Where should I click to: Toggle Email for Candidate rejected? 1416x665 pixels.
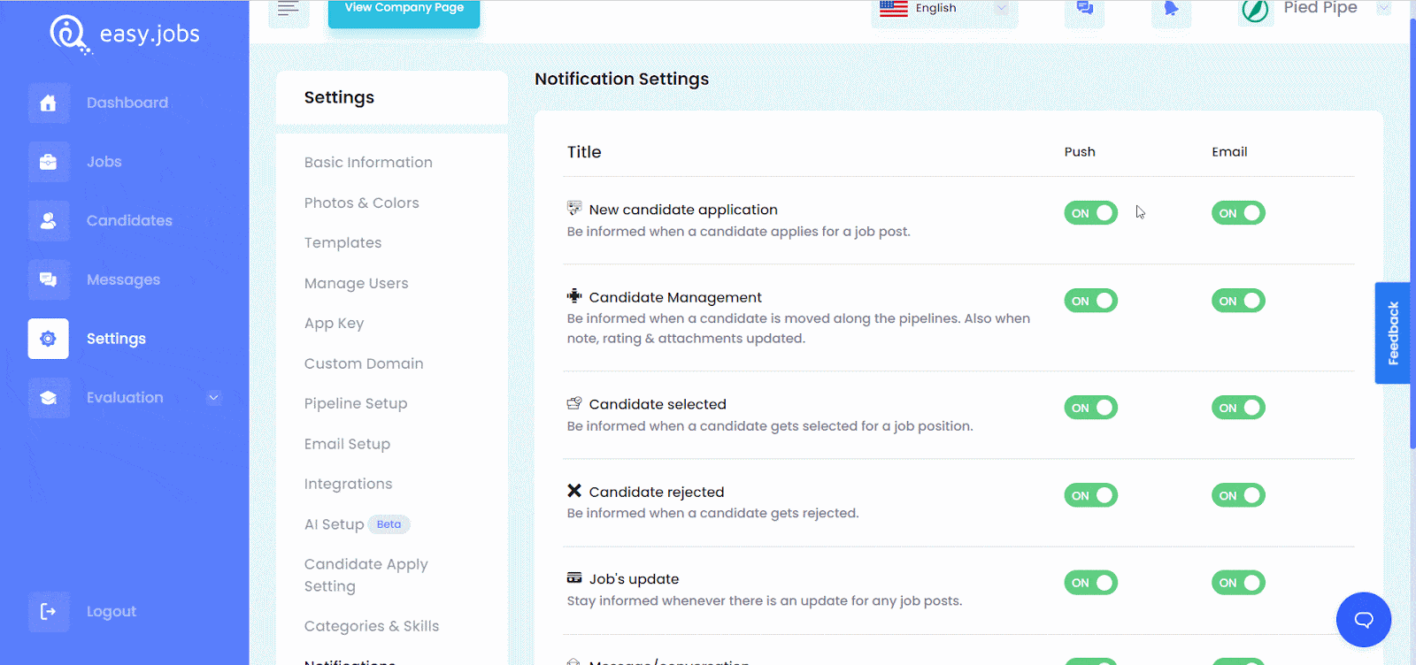click(x=1238, y=495)
